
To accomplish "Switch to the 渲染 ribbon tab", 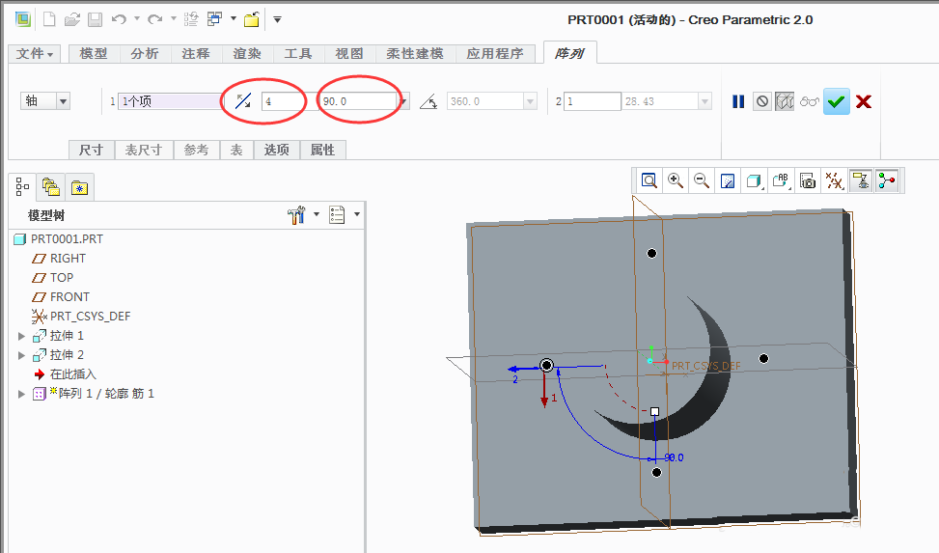I will click(x=247, y=54).
